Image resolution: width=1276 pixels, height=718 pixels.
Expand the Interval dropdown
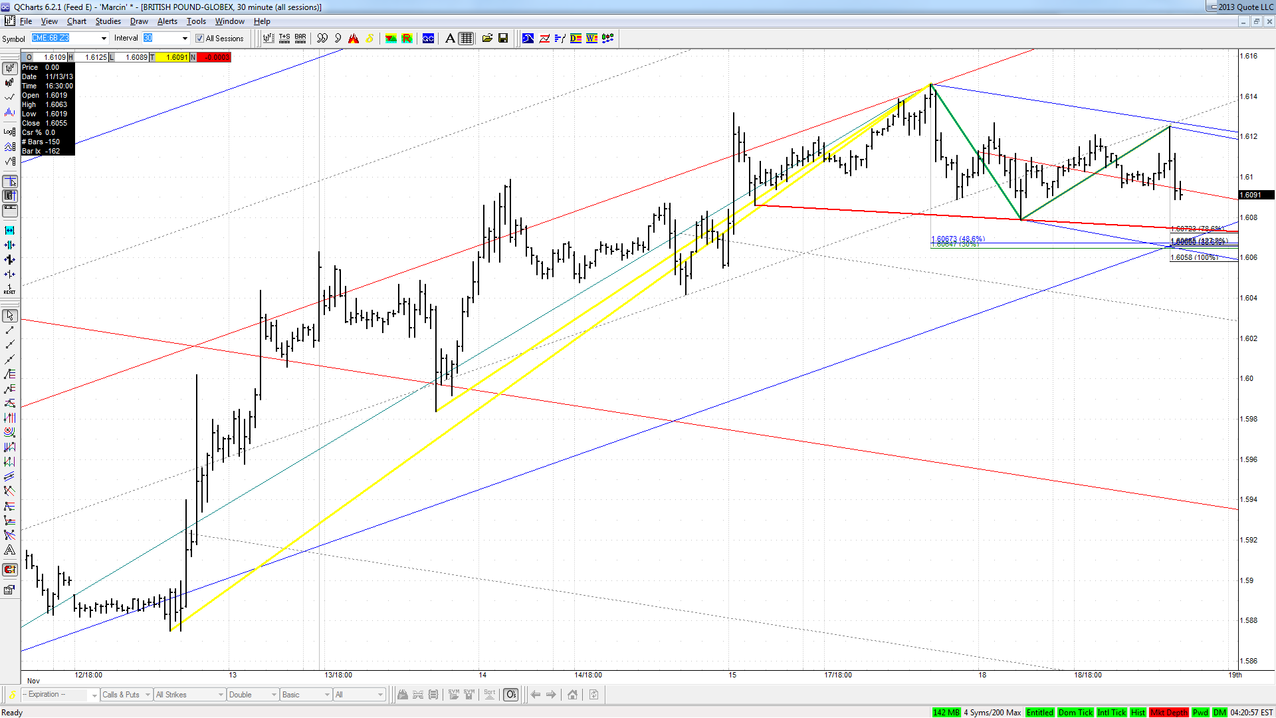tap(185, 39)
